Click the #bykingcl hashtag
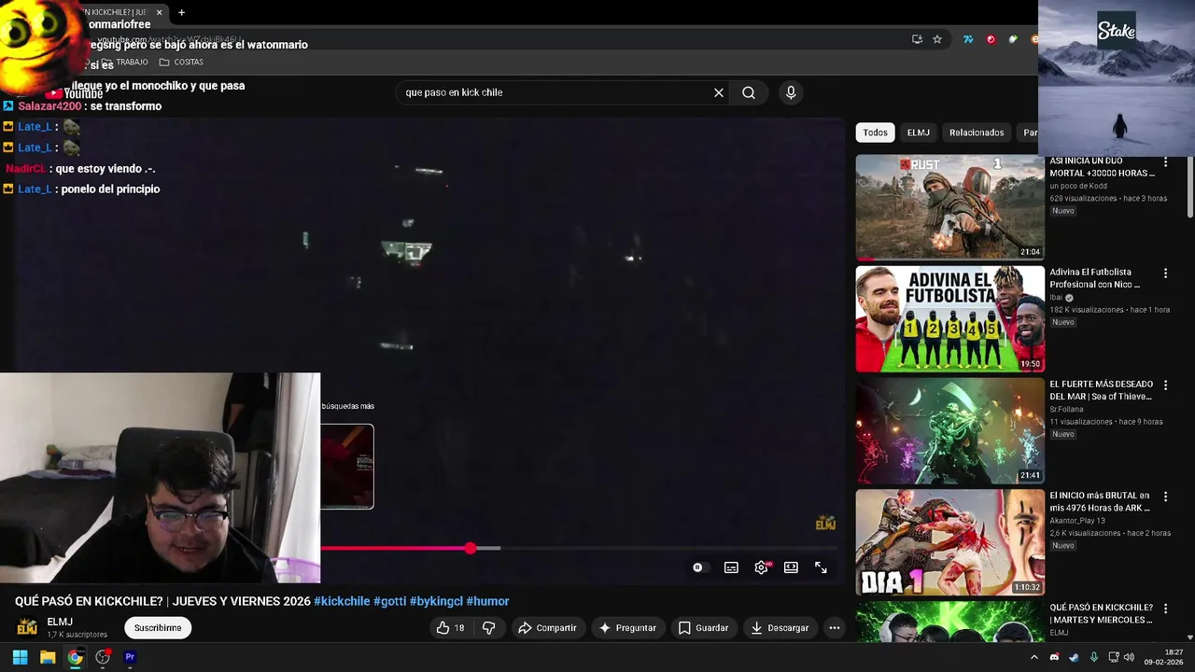Image resolution: width=1195 pixels, height=672 pixels. click(x=436, y=601)
